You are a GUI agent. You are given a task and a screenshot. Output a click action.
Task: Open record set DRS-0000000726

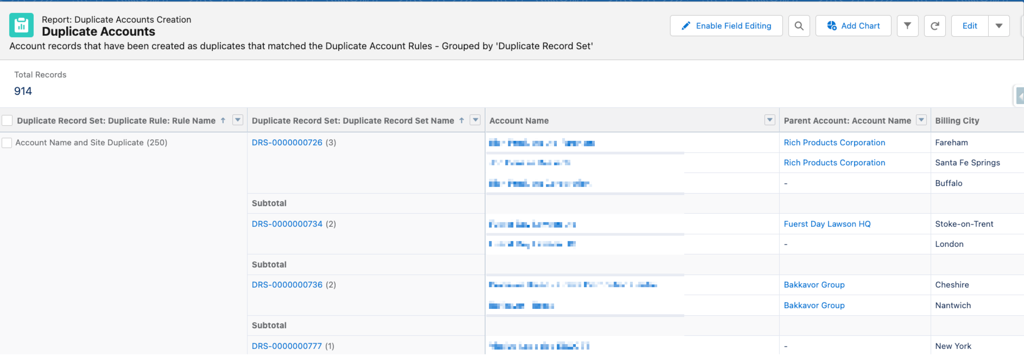point(287,143)
